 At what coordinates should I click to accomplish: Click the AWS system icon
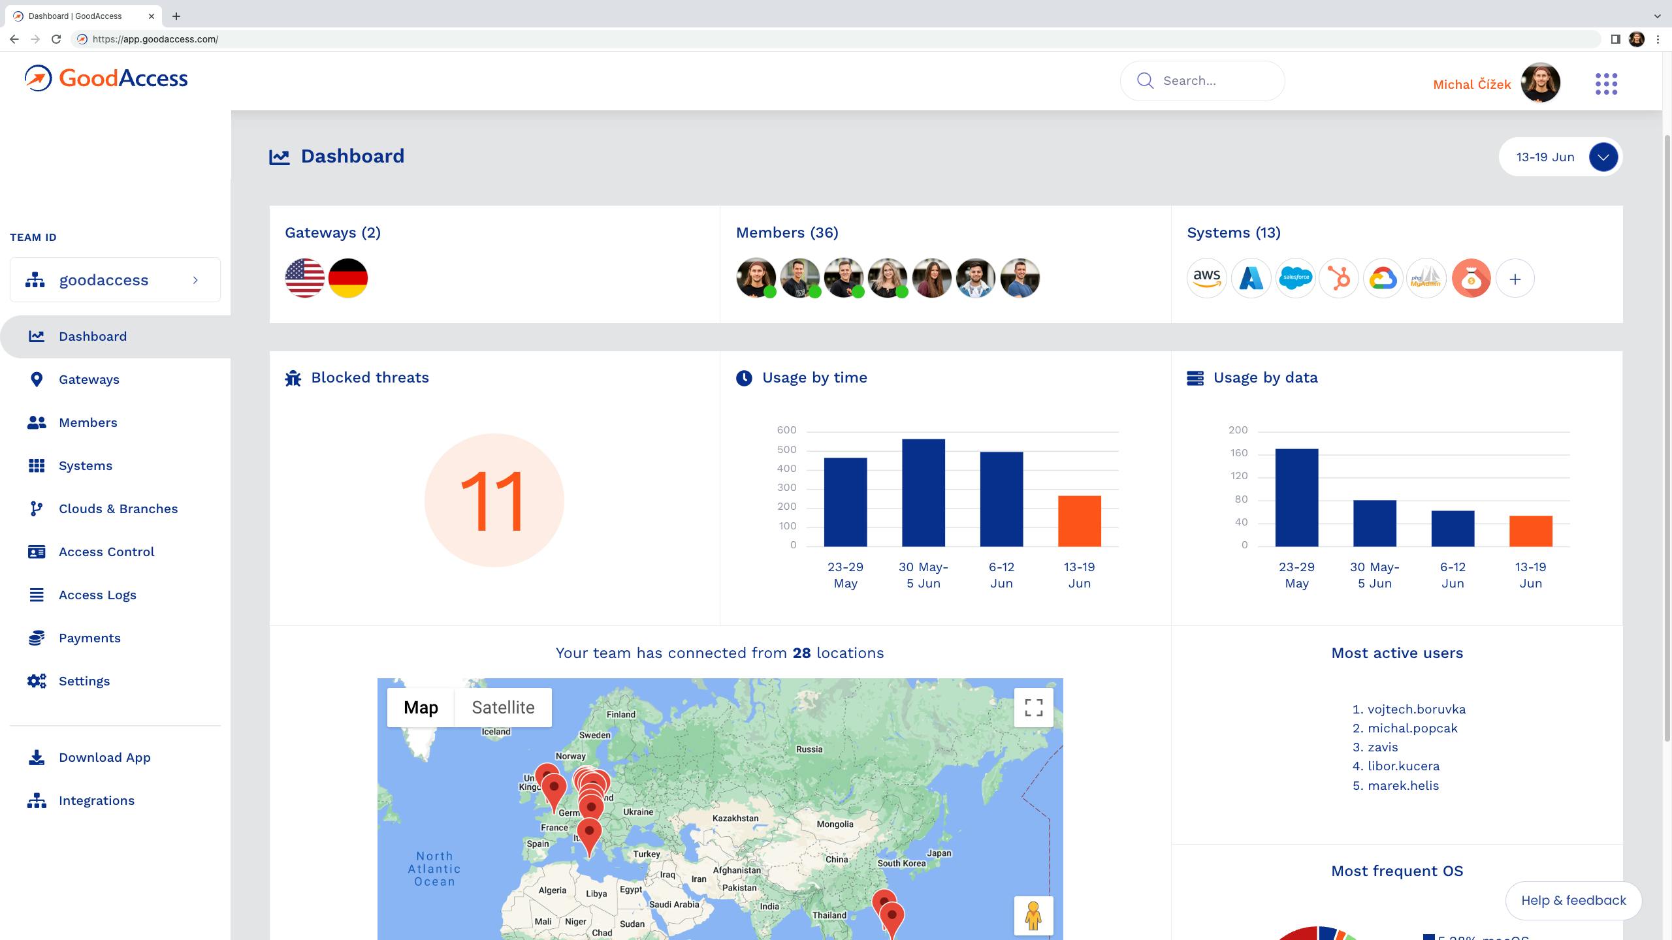(1206, 278)
